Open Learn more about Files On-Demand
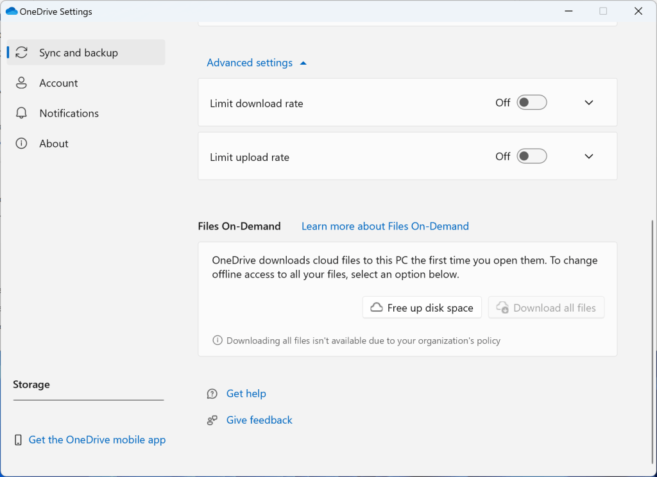The width and height of the screenshot is (657, 477). pos(385,226)
